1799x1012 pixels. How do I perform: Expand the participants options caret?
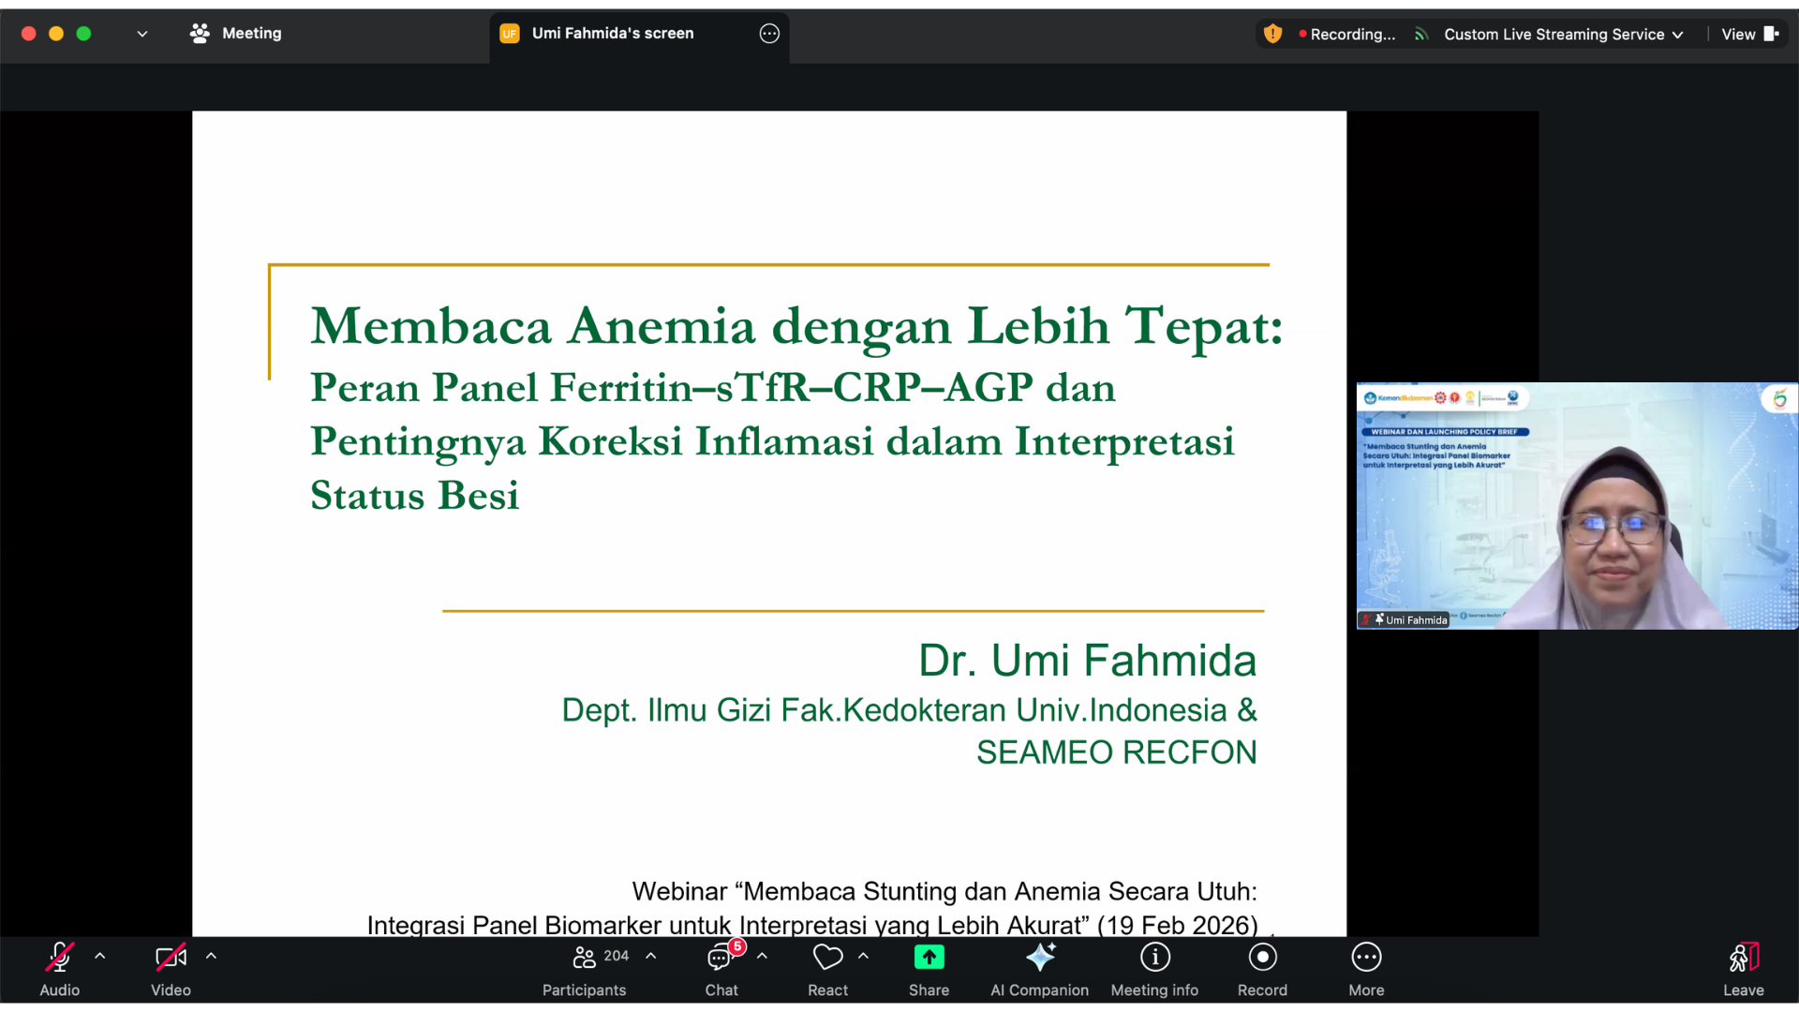(x=651, y=956)
